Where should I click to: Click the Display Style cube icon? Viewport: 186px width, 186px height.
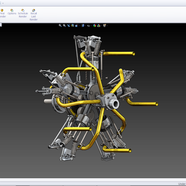click(83, 25)
